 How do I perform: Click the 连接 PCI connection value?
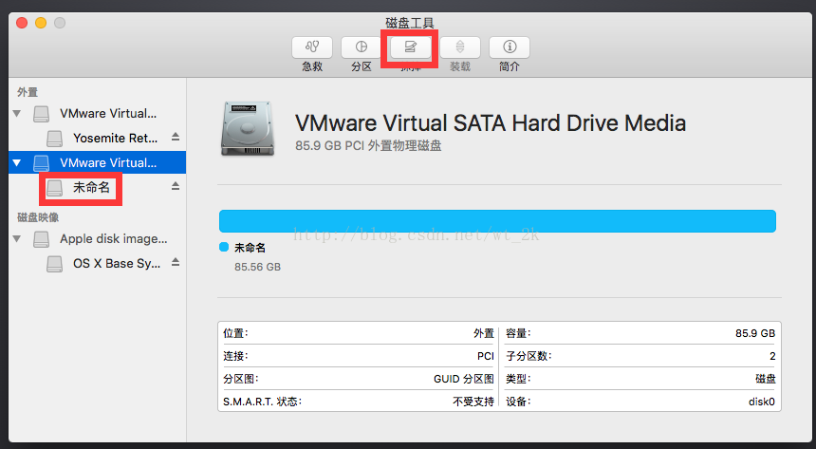click(x=486, y=356)
